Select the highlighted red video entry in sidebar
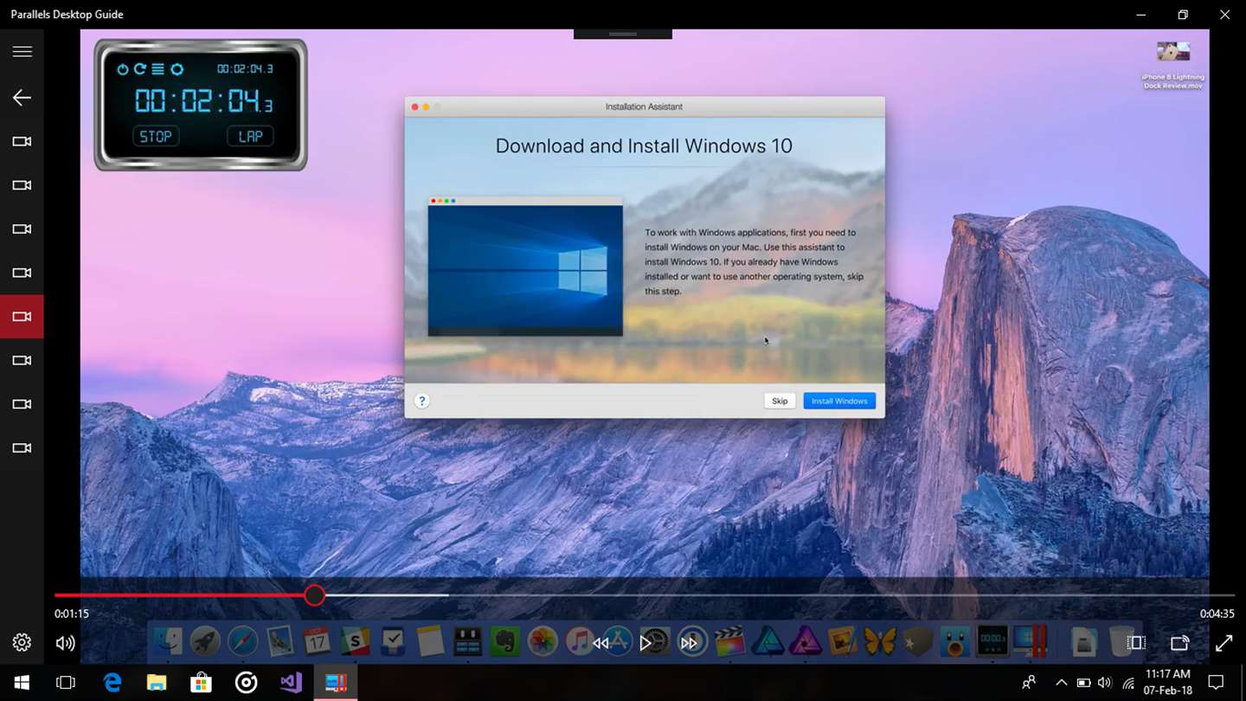 pyautogui.click(x=22, y=317)
